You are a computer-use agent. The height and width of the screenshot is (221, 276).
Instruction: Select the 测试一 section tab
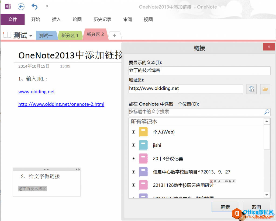pyautogui.click(x=46, y=36)
